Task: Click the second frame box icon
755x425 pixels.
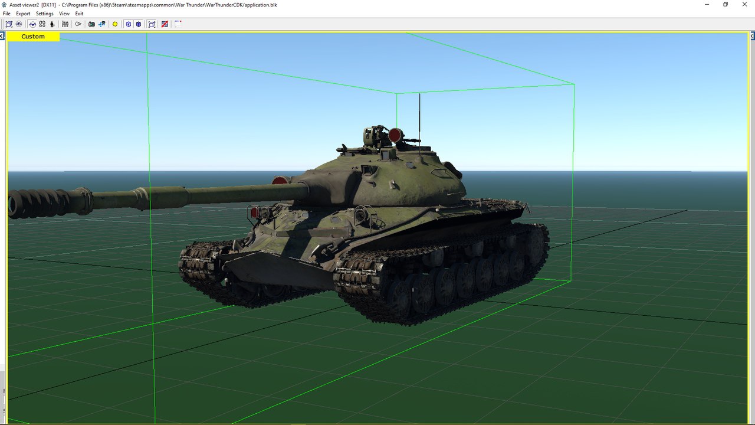Action: click(x=152, y=24)
